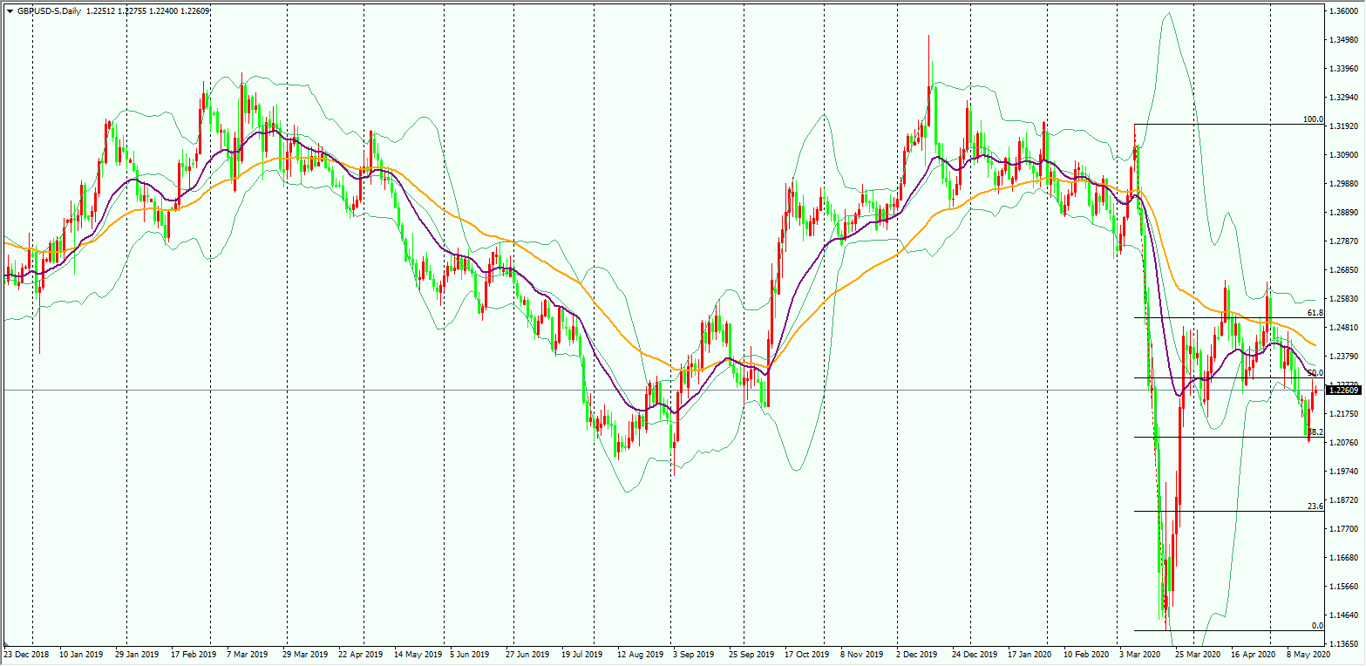1366x666 pixels.
Task: Click the 1.19740 price axis label
Action: pos(1343,472)
